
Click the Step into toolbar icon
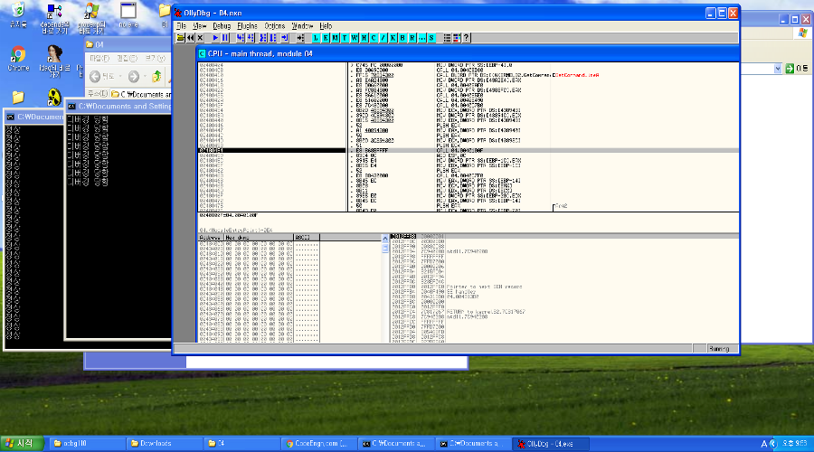[240, 38]
